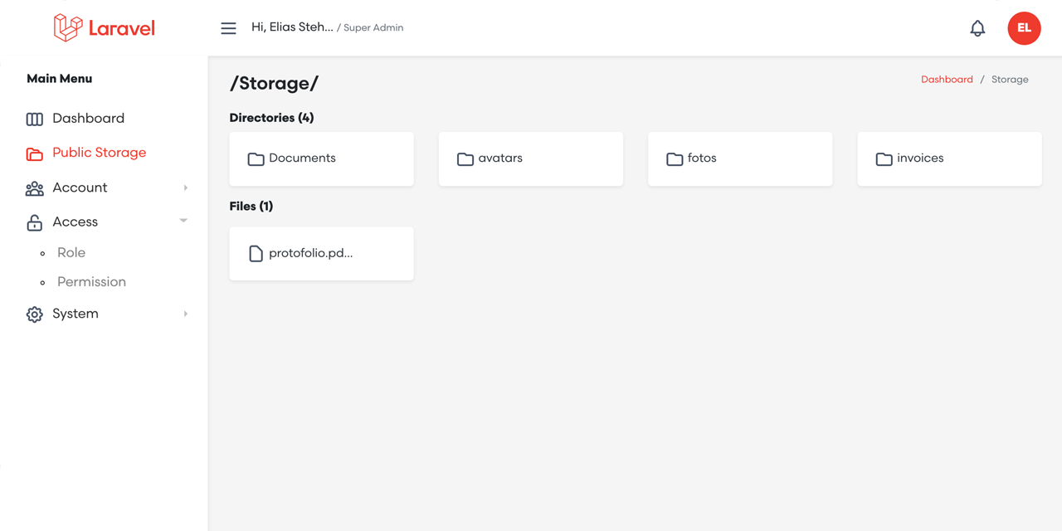Click the Access padlock icon
The height and width of the screenshot is (531, 1062).
pyautogui.click(x=34, y=222)
